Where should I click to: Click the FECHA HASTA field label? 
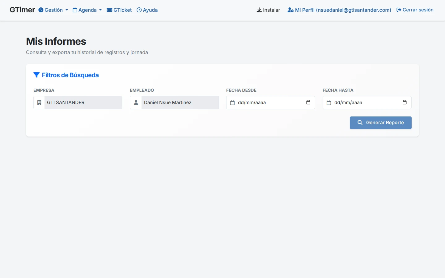(x=338, y=90)
